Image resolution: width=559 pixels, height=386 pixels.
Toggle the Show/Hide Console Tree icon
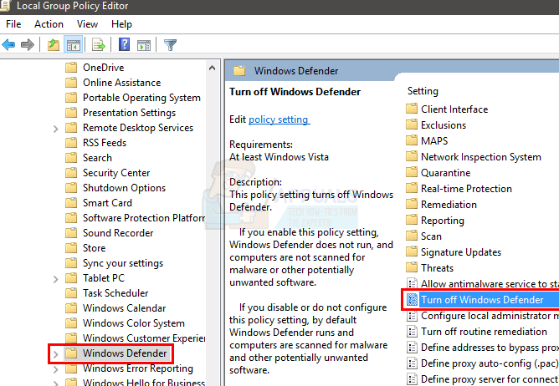(x=73, y=44)
